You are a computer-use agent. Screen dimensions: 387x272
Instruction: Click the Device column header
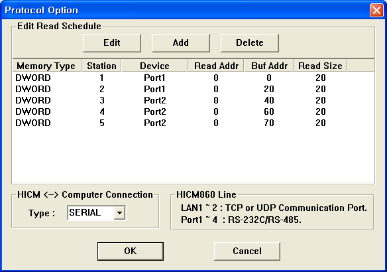coord(154,66)
